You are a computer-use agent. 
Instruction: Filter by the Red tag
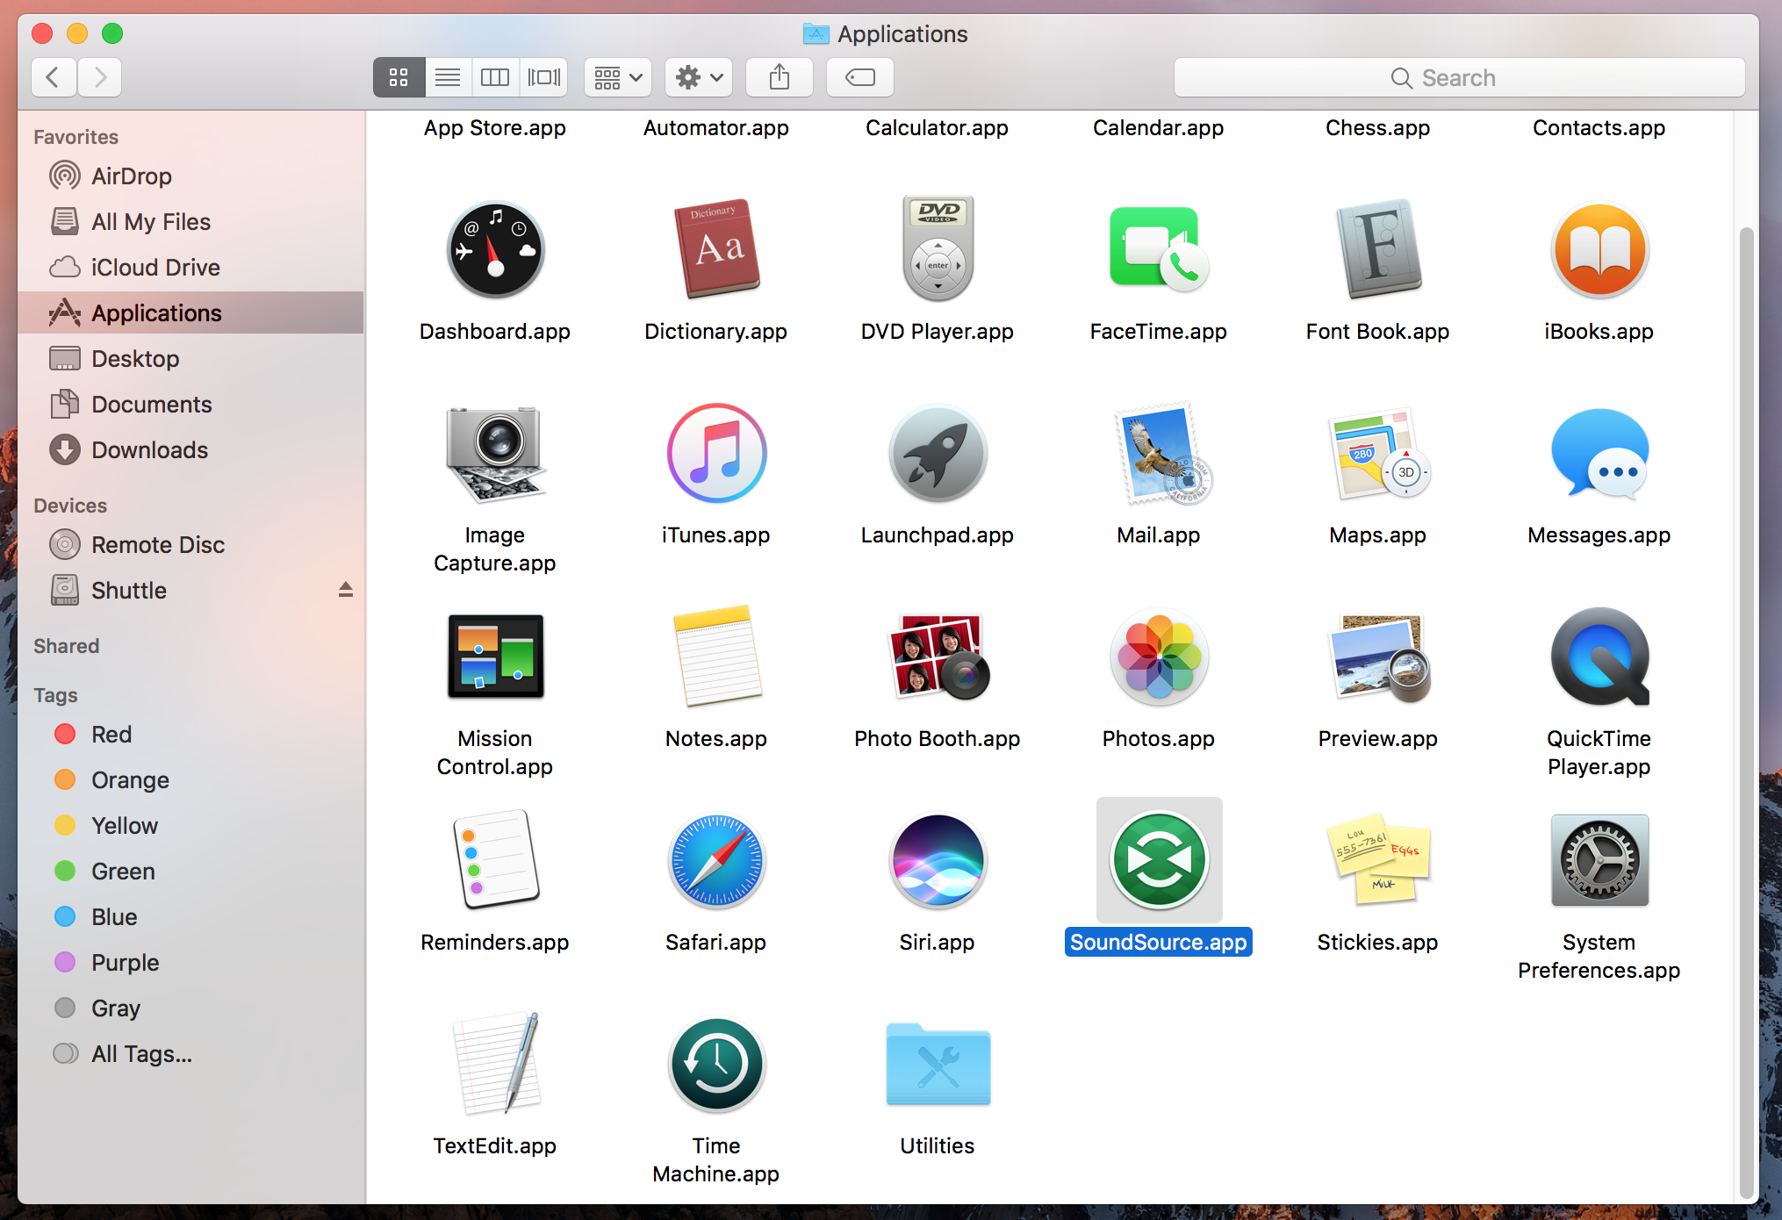pos(190,734)
